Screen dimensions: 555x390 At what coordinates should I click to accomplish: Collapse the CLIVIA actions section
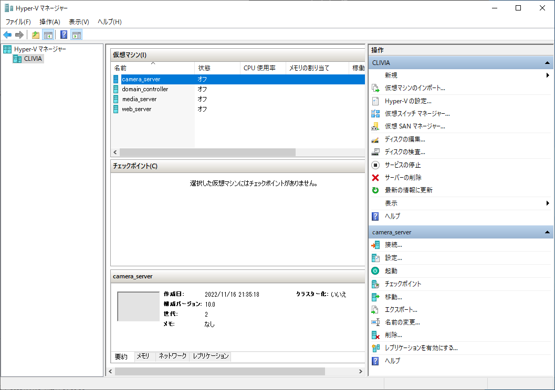[x=547, y=63]
